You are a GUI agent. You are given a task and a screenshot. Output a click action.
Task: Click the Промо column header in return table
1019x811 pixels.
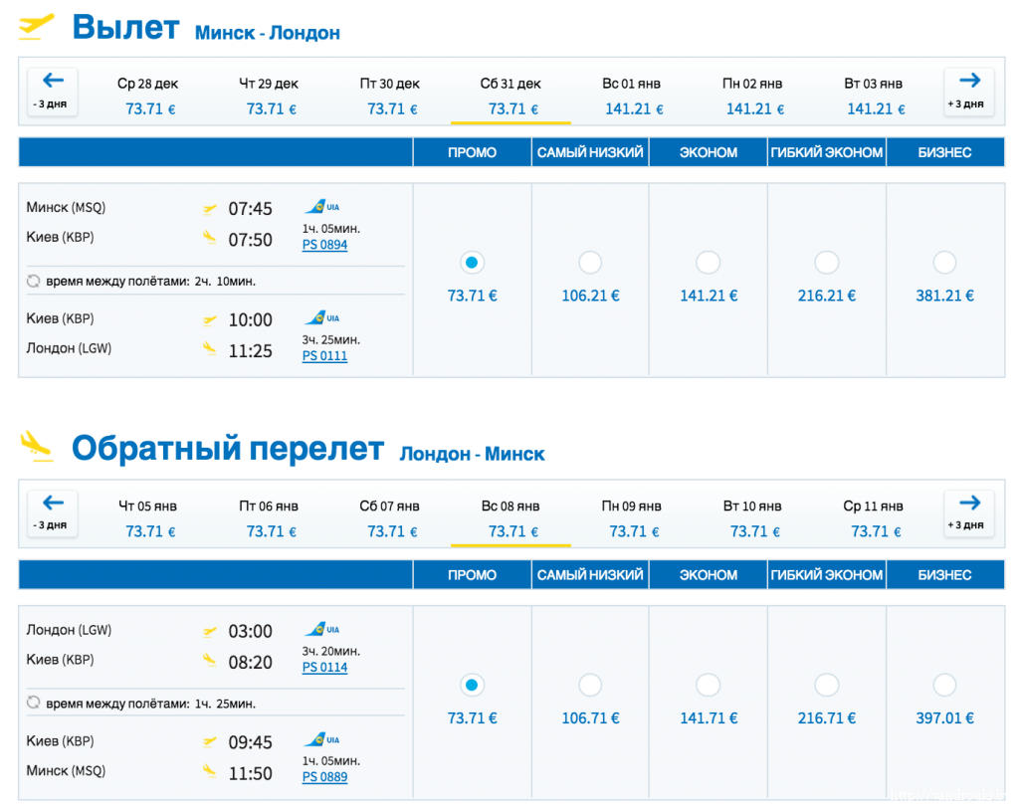[x=472, y=575]
